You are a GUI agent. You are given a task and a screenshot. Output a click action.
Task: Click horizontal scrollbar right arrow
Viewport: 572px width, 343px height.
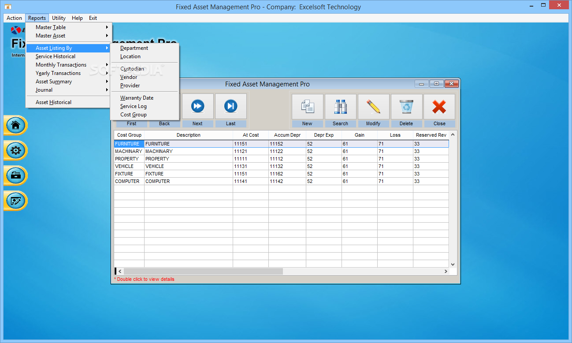pyautogui.click(x=446, y=272)
